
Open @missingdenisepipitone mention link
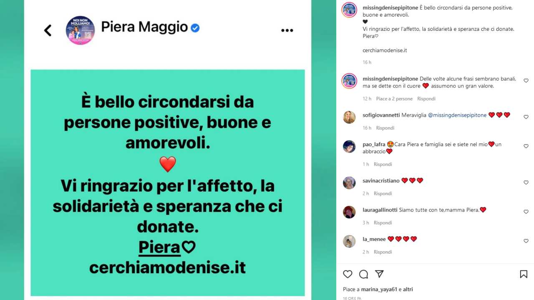coord(457,115)
